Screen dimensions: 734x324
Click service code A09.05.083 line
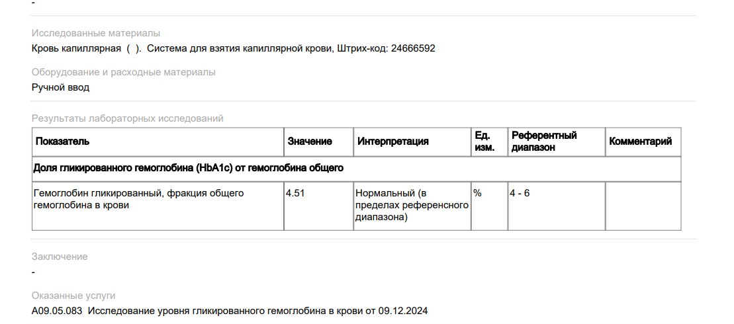pyautogui.click(x=230, y=311)
